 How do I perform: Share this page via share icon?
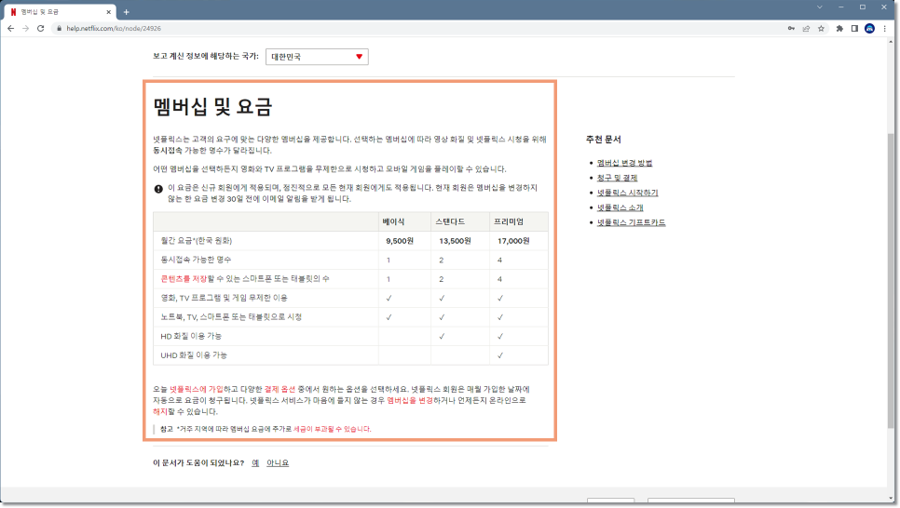pos(806,28)
